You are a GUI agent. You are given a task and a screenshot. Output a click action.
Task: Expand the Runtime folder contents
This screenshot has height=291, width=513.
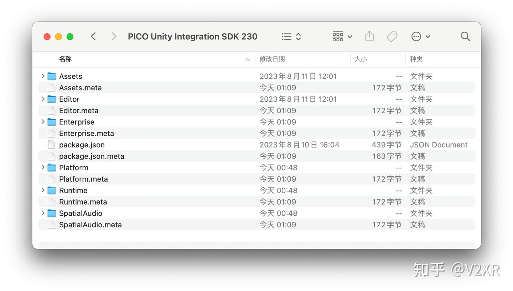click(x=43, y=190)
